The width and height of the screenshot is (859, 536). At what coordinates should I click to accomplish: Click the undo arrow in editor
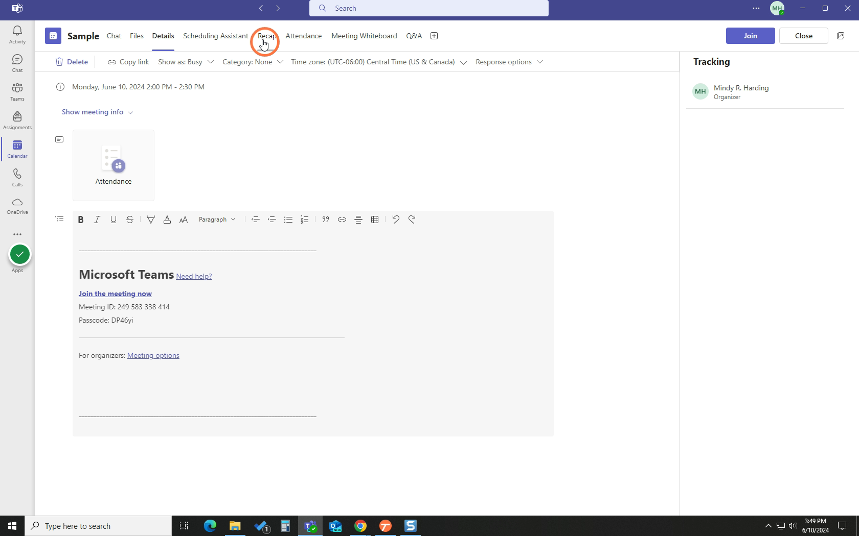[396, 220]
